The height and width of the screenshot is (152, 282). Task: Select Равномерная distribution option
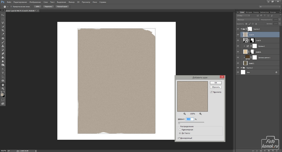coord(180,130)
